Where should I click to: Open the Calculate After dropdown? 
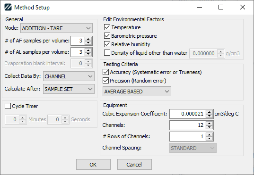point(69,89)
